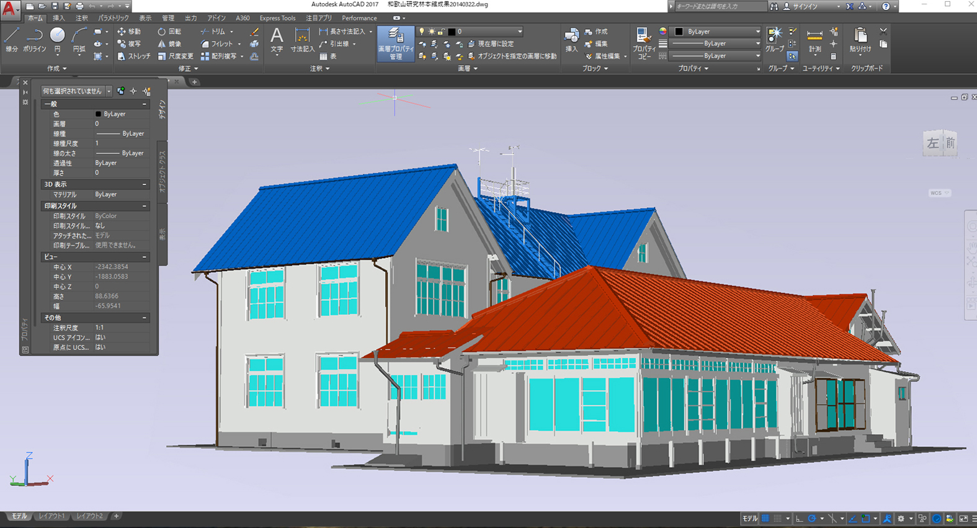Toggle ortho mode in status bar
This screenshot has height=528, width=977.
pyautogui.click(x=799, y=519)
